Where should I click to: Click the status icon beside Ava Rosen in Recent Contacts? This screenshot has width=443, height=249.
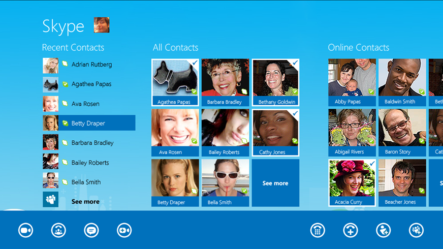[x=65, y=104]
